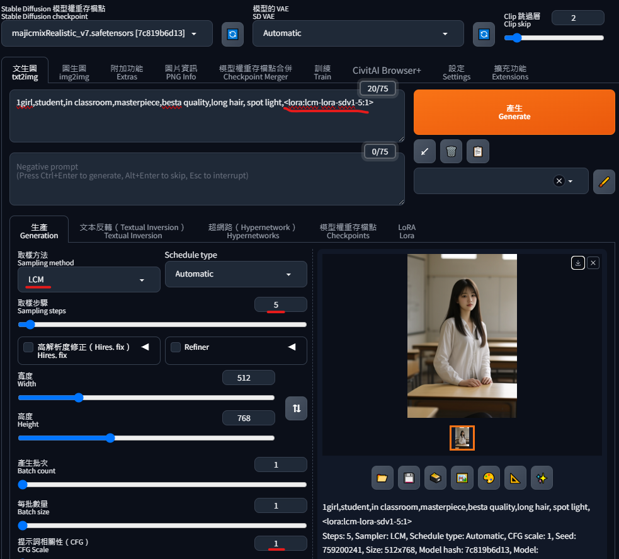
Task: Expand the Hires. fix section arrow
Action: (145, 347)
